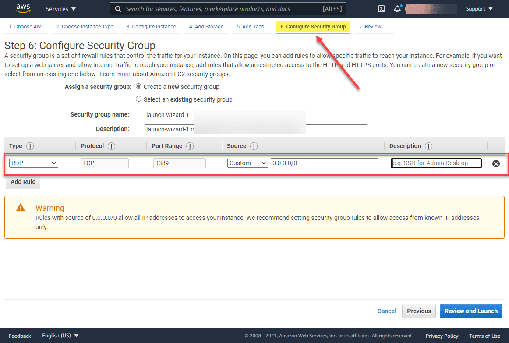Screen dimensions: 509x343
Task: Go to 1. Choose AMI tab
Action: (26, 27)
